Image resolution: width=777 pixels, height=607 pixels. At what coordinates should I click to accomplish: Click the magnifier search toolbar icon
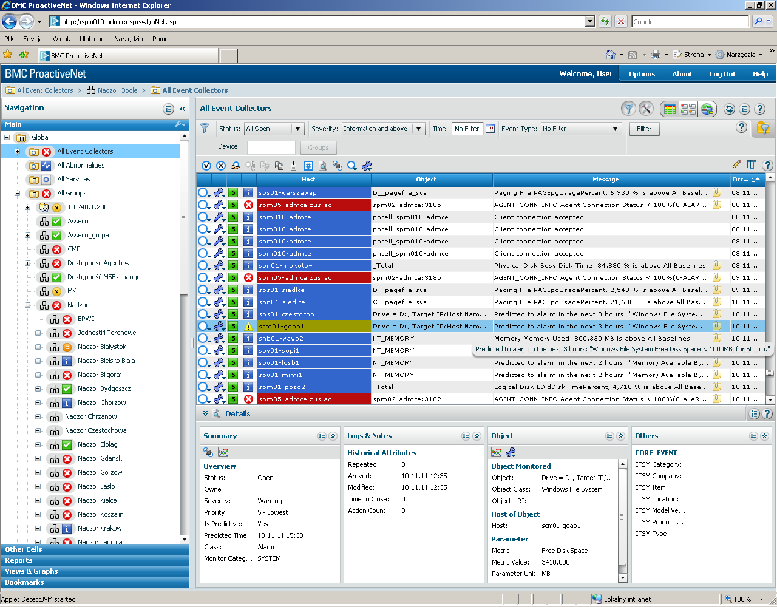click(352, 166)
